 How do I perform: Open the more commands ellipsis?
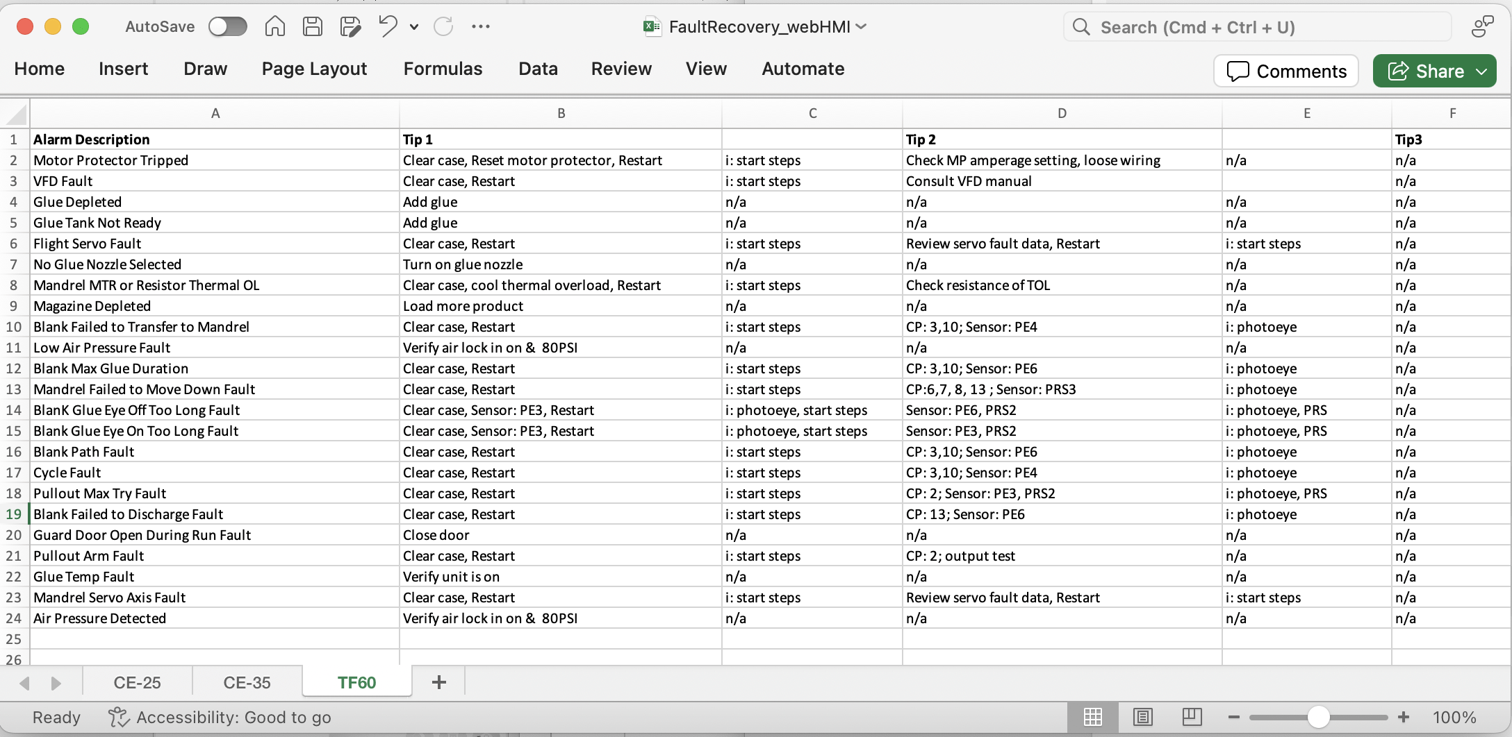pyautogui.click(x=480, y=26)
